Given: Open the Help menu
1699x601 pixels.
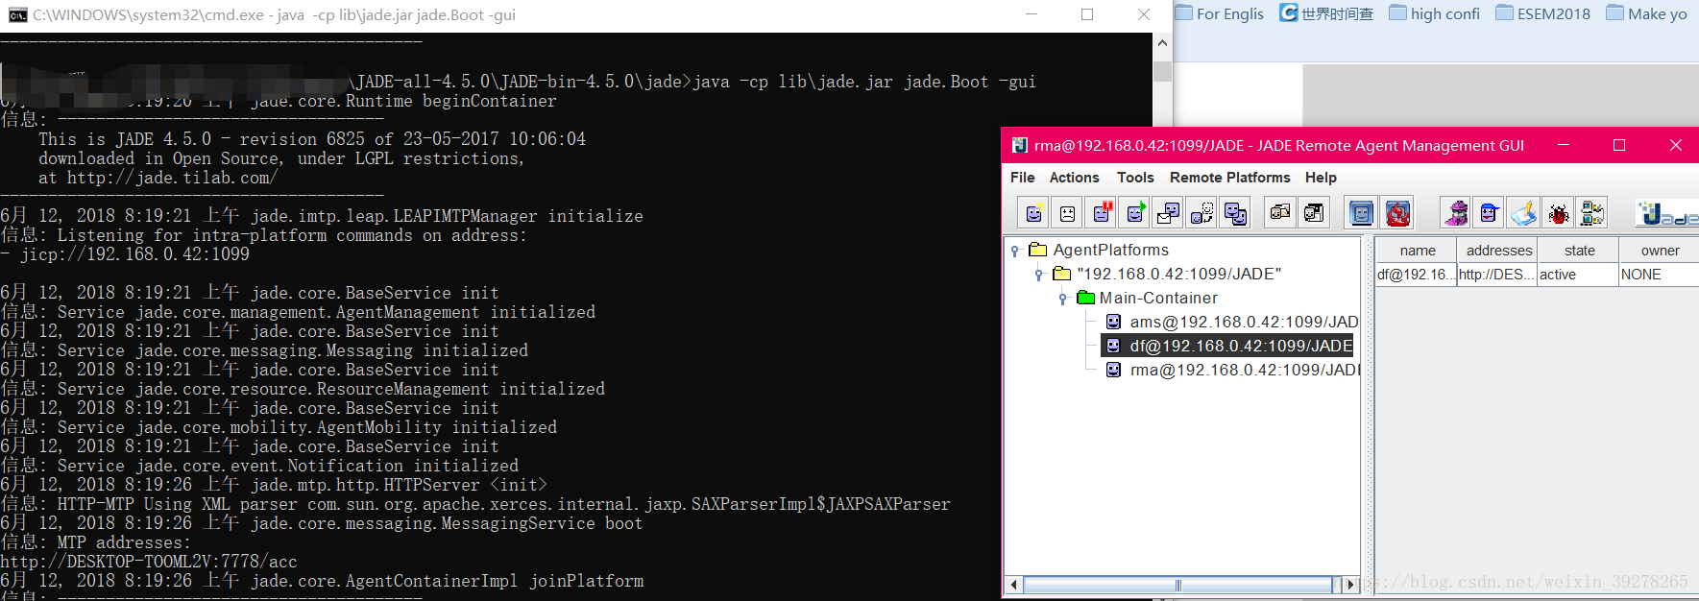Looking at the screenshot, I should 1321,178.
